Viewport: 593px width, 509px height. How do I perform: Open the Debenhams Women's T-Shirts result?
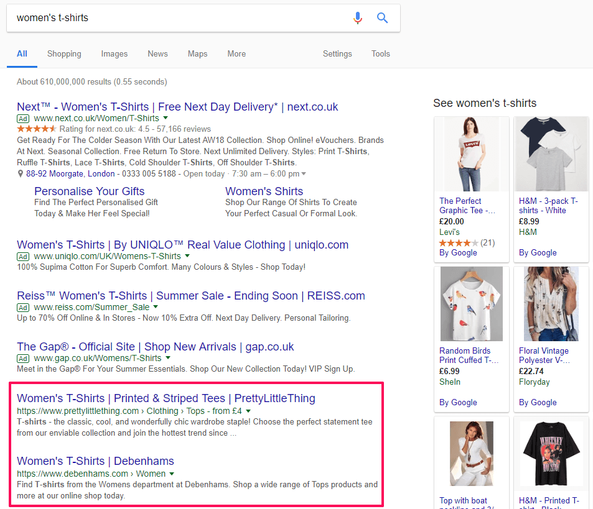95,461
